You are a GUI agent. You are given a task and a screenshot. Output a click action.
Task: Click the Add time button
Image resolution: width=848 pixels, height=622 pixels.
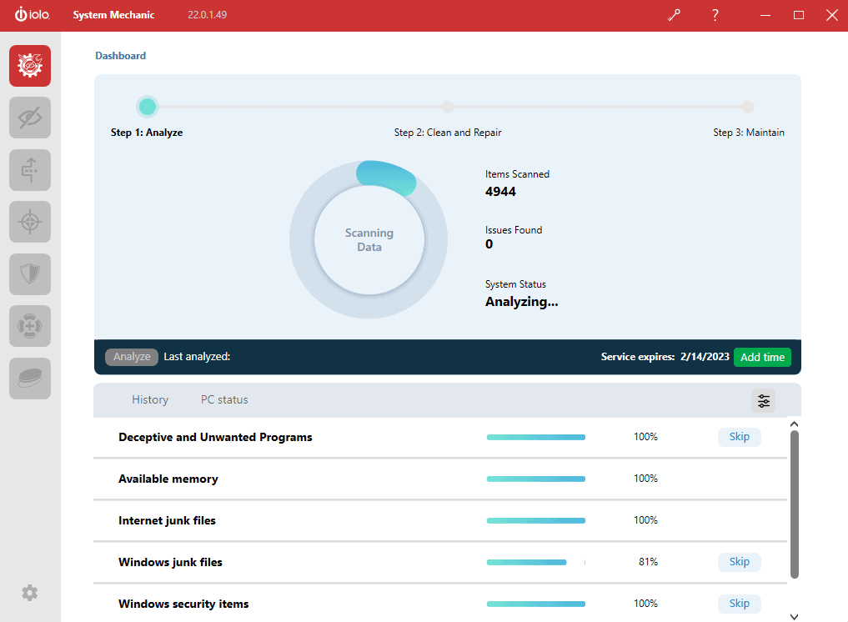click(762, 357)
